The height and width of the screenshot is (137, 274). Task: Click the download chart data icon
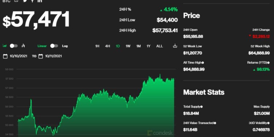[x=175, y=46]
